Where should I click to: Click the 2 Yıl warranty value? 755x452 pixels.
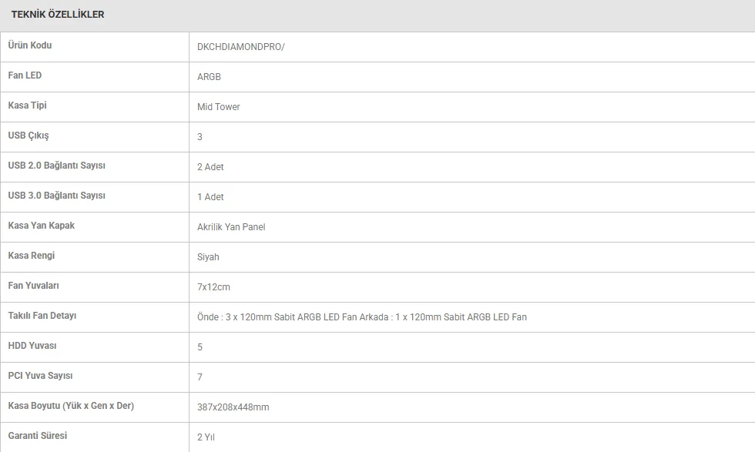point(205,437)
